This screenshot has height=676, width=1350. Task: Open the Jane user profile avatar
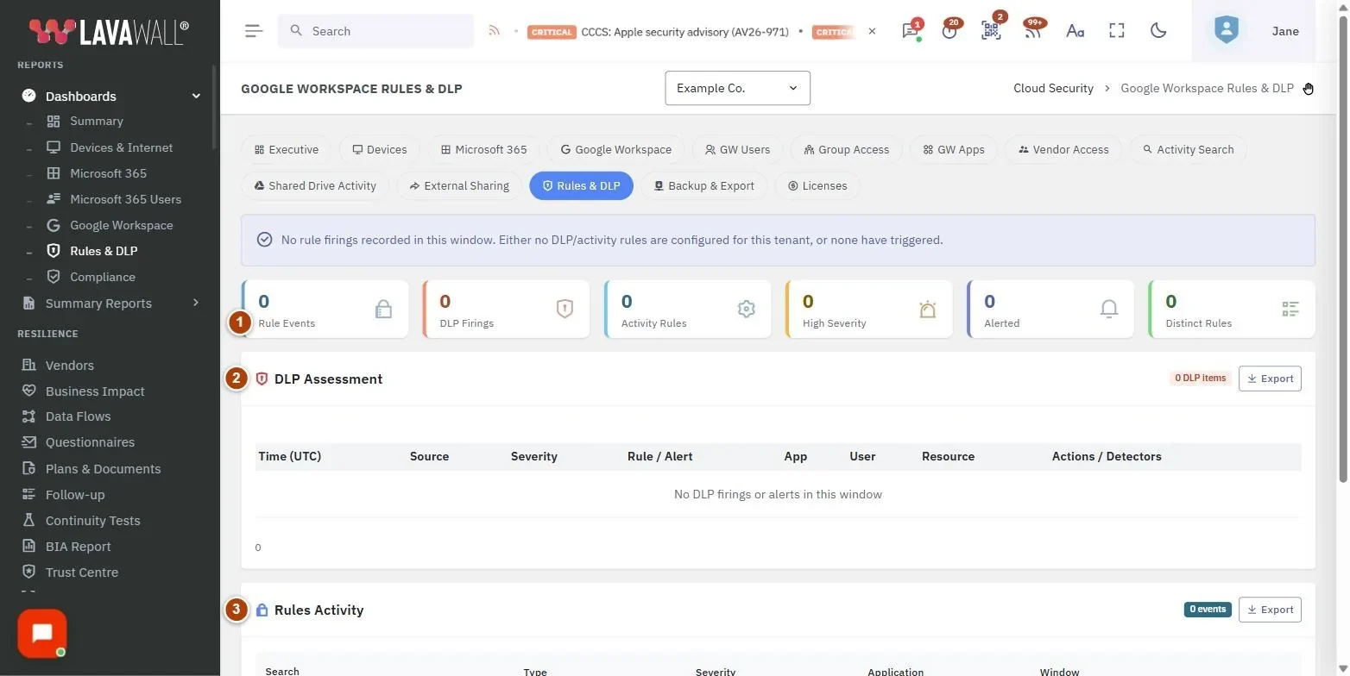pos(1226,31)
